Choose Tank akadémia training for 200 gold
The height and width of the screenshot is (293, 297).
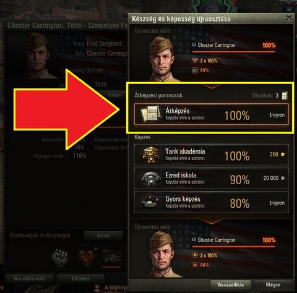212,155
